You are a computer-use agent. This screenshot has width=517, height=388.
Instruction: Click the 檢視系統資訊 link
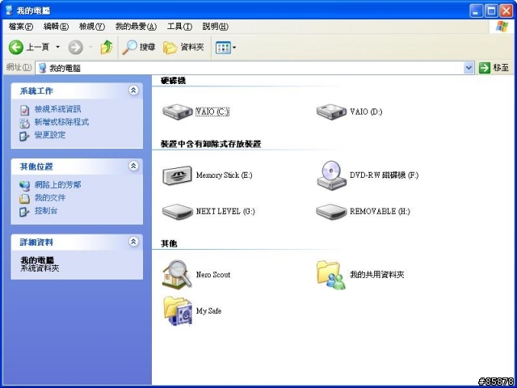coord(57,109)
